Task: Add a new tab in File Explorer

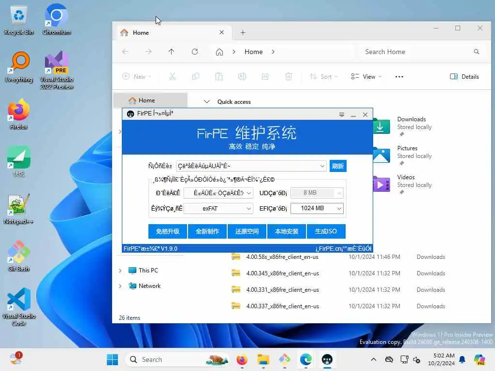Action: (x=243, y=32)
